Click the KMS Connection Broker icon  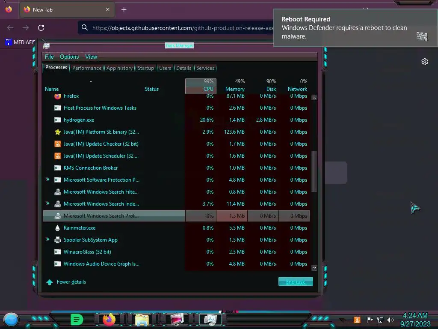[x=58, y=168]
